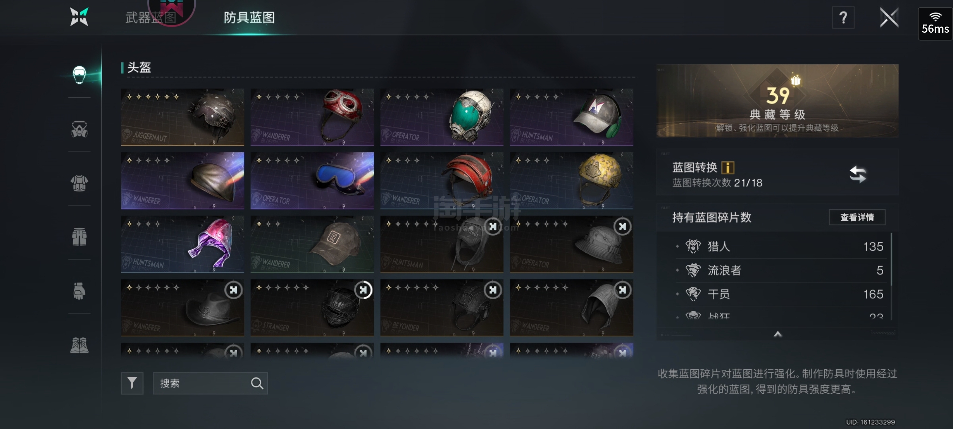The image size is (953, 429).
Task: Select the gloves category icon
Action: (79, 291)
